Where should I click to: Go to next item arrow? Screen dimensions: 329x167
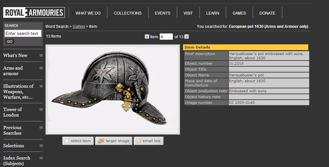[x=187, y=37]
